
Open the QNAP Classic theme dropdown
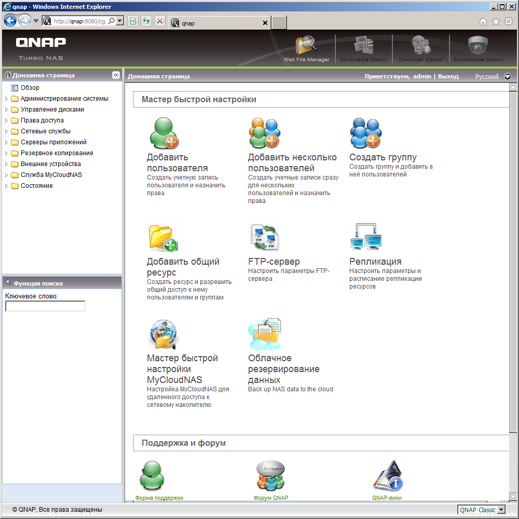(501, 510)
